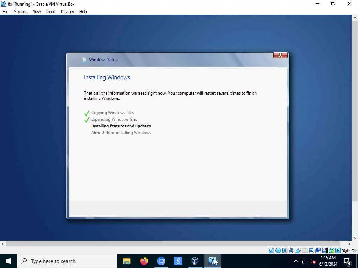The image size is (358, 268).
Task: Open the VirtualBox hard disk activity indicator
Action: 271,251
